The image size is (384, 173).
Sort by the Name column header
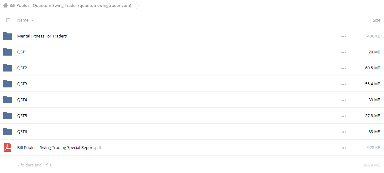[23, 20]
